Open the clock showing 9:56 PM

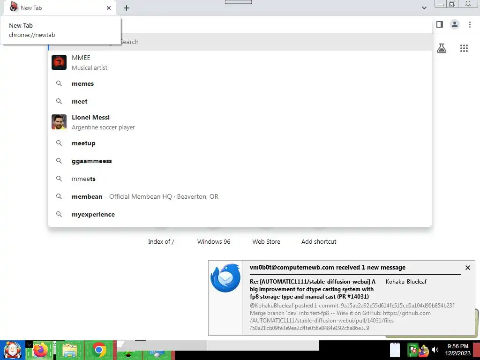[457, 350]
